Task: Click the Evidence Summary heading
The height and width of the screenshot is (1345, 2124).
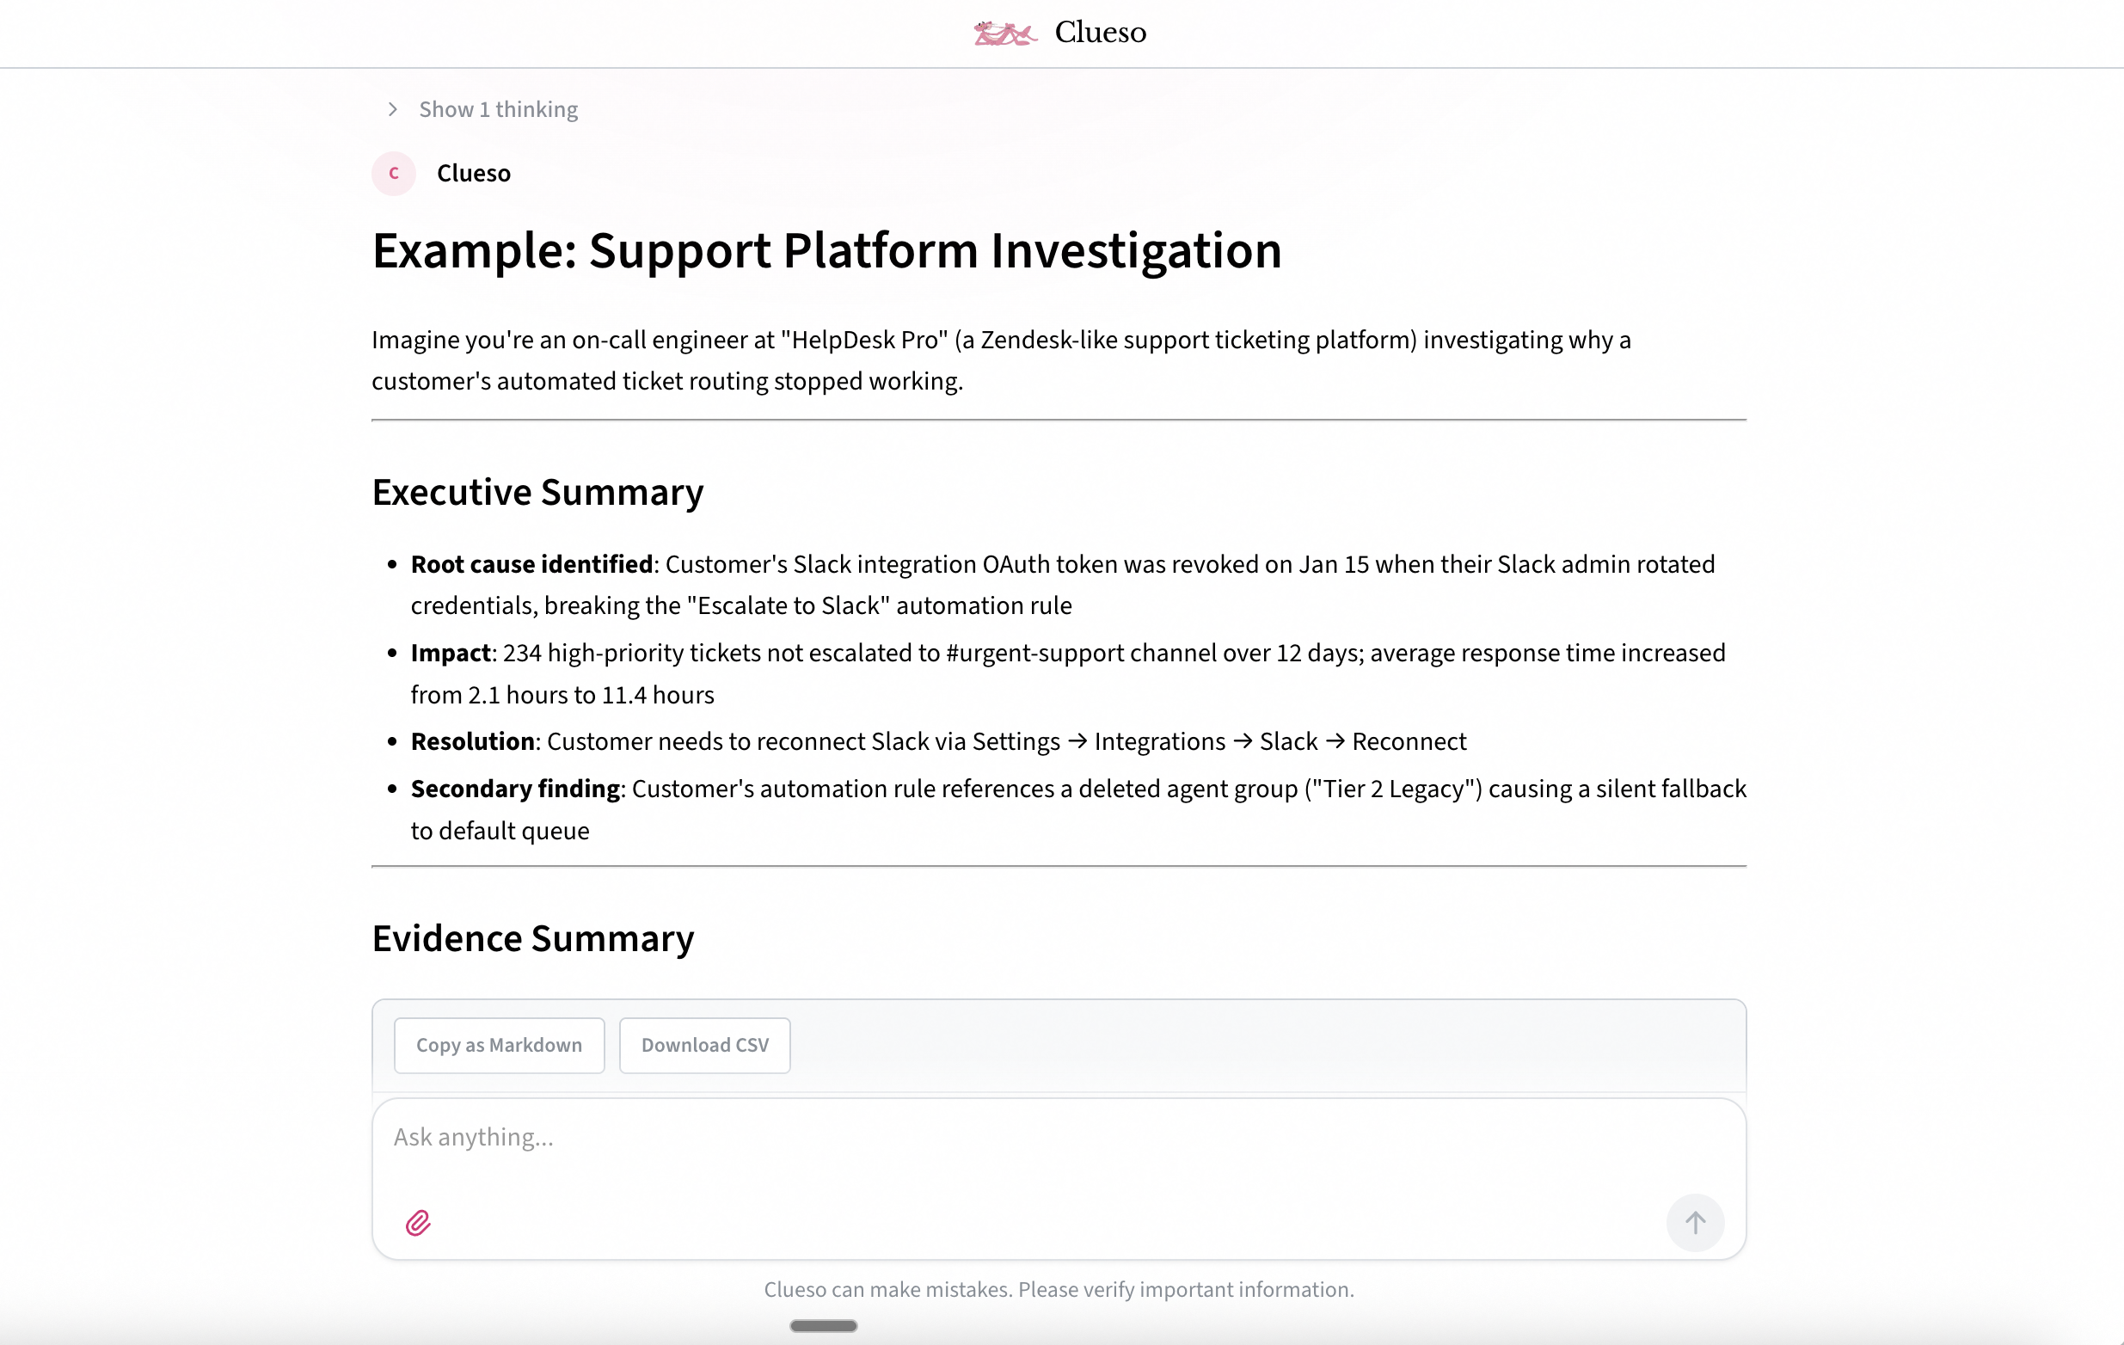Action: pyautogui.click(x=533, y=938)
